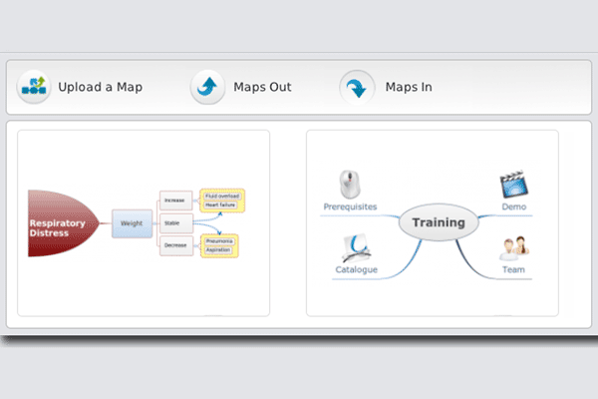
Task: Open the Maps In text label
Action: click(x=409, y=87)
